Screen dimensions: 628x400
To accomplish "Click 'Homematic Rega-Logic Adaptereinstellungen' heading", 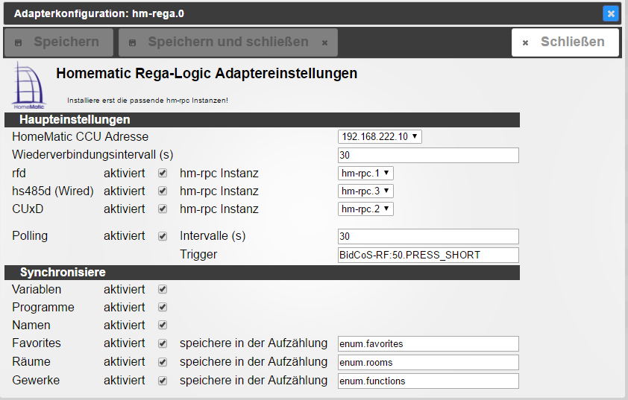I will click(x=207, y=74).
